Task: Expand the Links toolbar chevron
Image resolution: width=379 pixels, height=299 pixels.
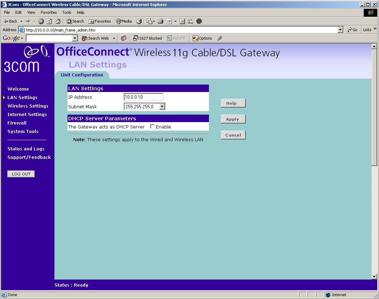Action: tap(375, 29)
